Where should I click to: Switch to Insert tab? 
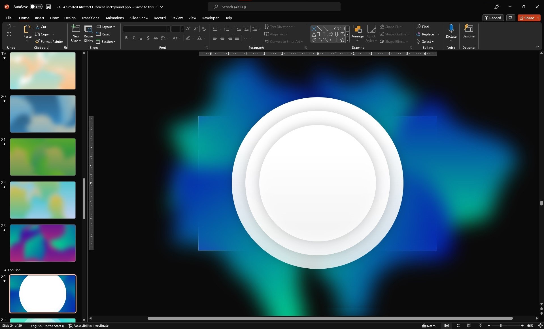pyautogui.click(x=40, y=18)
